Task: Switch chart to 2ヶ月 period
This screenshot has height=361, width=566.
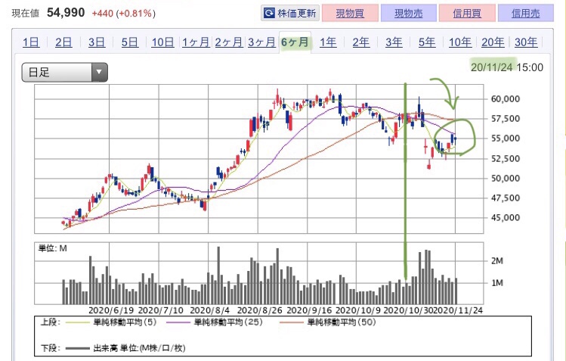Action: point(229,42)
